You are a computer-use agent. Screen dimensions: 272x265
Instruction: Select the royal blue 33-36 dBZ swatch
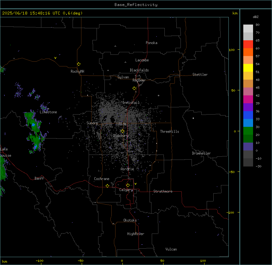248,115
